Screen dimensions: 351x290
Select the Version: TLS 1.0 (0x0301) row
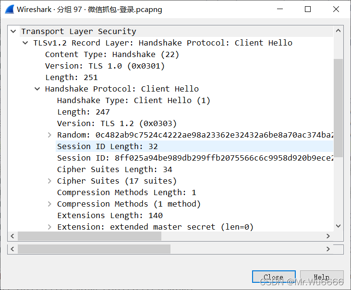coord(105,66)
